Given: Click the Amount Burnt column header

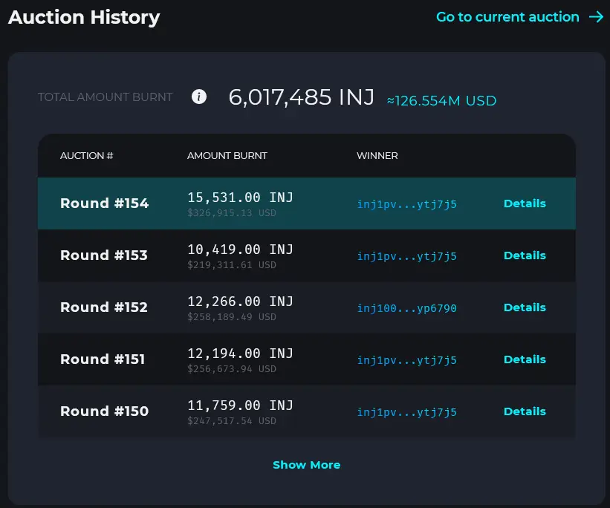Looking at the screenshot, I should [227, 155].
